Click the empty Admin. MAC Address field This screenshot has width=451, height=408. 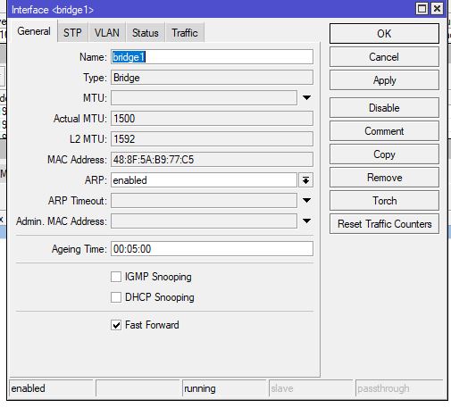(x=204, y=221)
